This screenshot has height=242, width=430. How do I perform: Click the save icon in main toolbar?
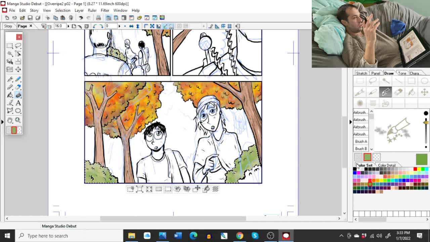pyautogui.click(x=30, y=18)
